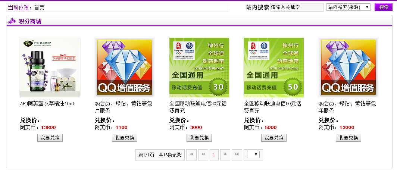
Task: Redeem the QQ yearly service for 12000
Action: (348, 138)
